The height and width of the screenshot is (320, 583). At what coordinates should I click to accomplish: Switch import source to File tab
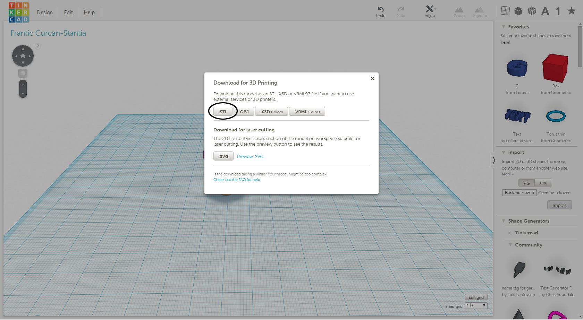click(x=526, y=183)
